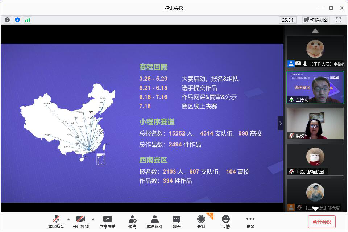This screenshot has width=348, height=232.
Task: Switch view (切换视图)
Action: [x=316, y=20]
